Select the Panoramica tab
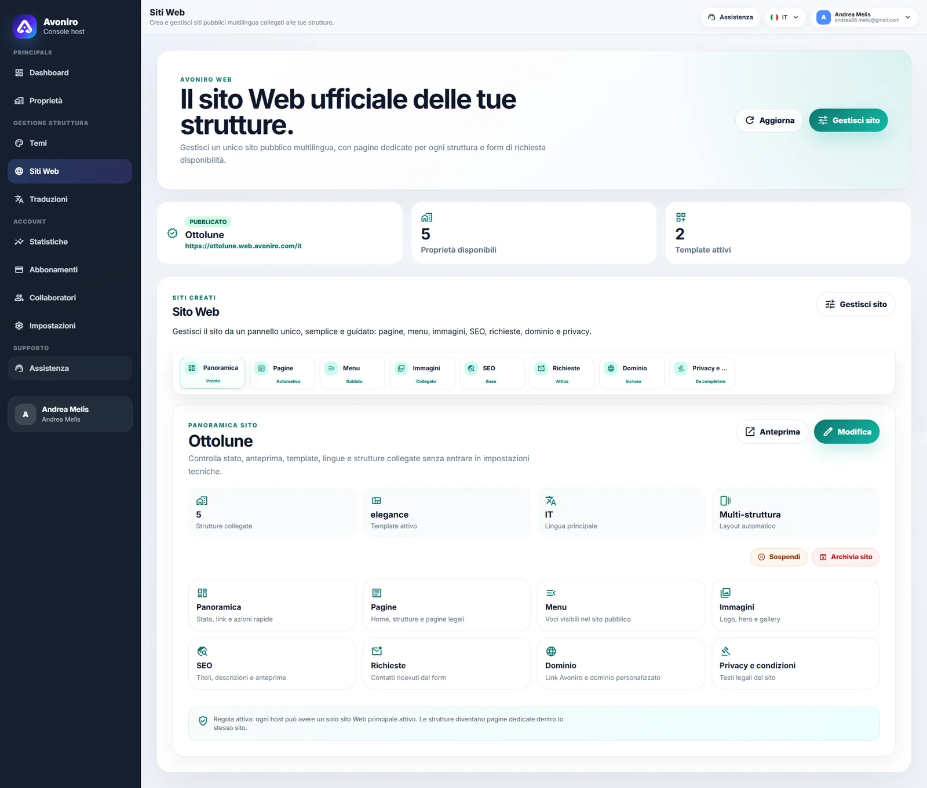 212,373
